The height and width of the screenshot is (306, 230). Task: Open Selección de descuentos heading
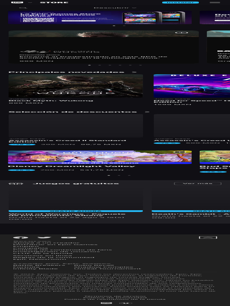point(73,112)
